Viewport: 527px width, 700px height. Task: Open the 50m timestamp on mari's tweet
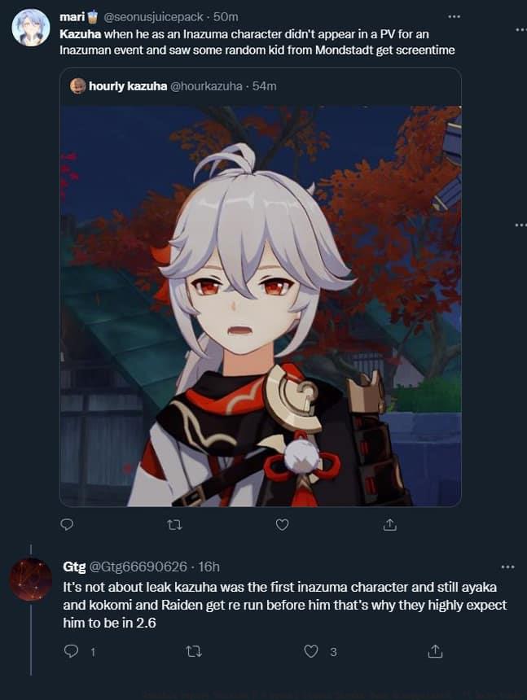pyautogui.click(x=226, y=17)
